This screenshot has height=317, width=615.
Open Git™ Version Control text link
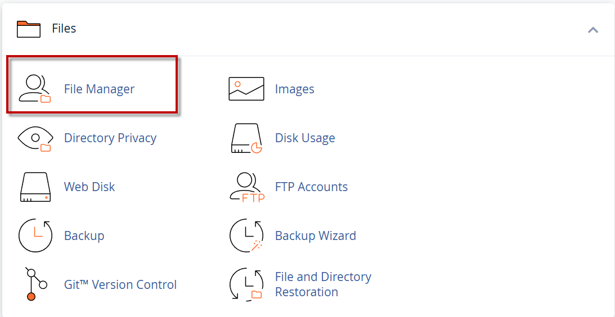click(120, 285)
